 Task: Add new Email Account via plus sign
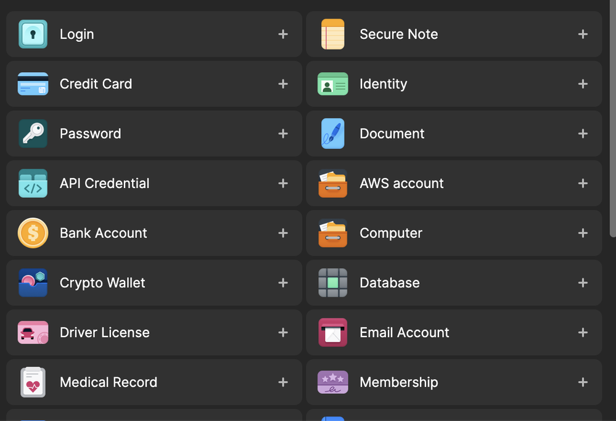583,332
